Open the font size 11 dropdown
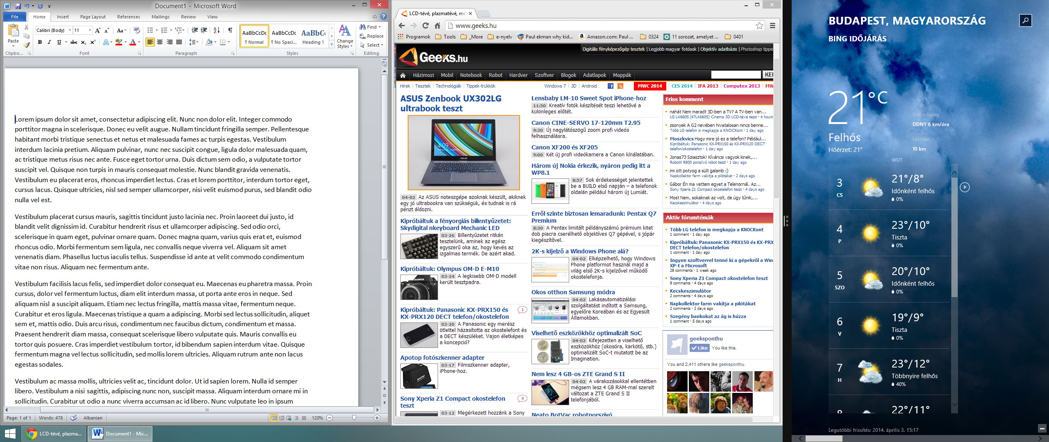The image size is (1049, 442). (90, 30)
